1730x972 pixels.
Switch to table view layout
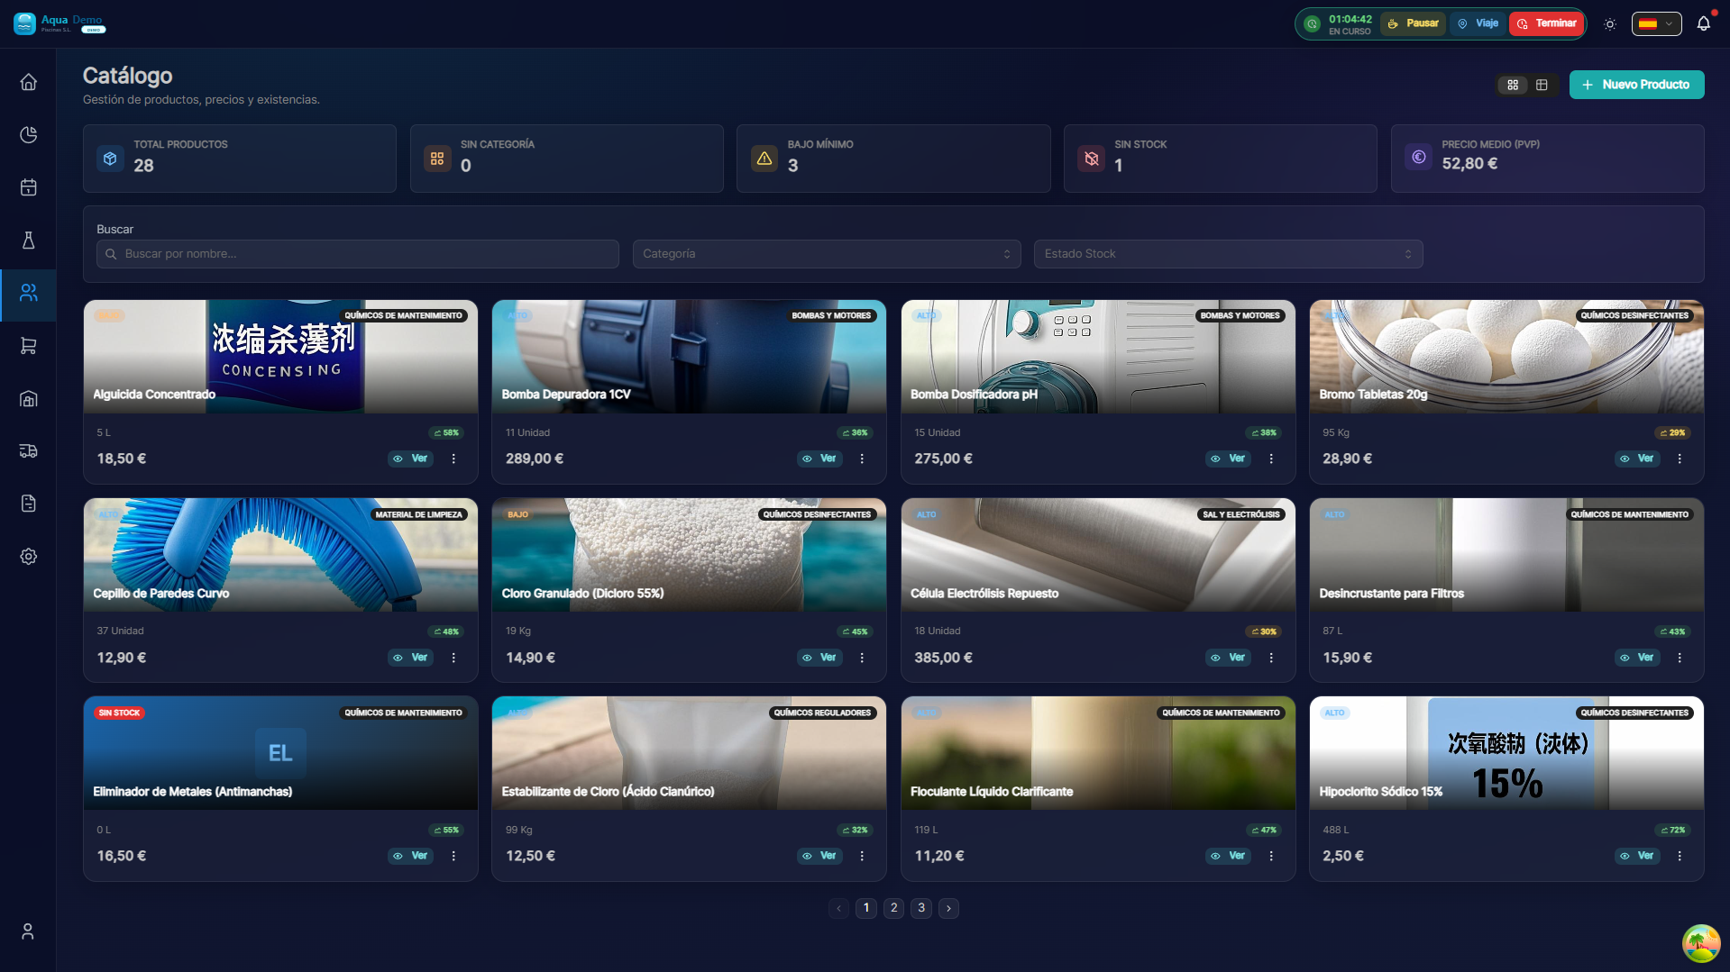tap(1542, 85)
